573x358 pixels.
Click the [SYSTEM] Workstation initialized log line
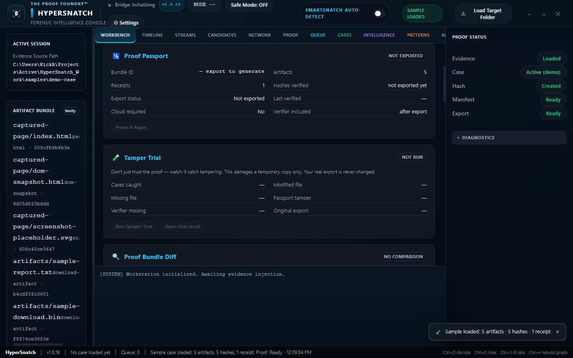[x=192, y=274]
